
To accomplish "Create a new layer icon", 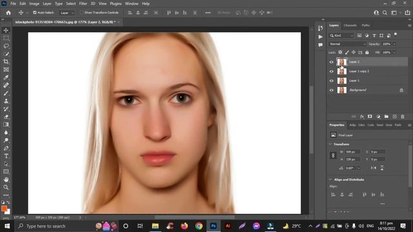I will (x=394, y=117).
